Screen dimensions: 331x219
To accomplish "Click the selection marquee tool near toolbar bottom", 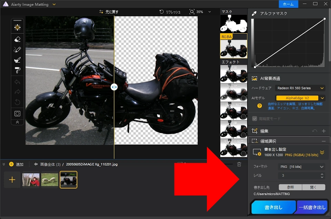I will coord(17,114).
